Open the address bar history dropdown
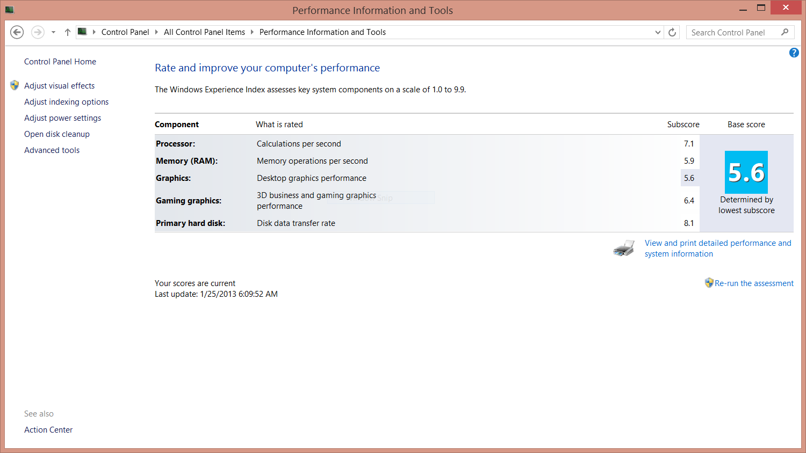The image size is (806, 453). 658,32
